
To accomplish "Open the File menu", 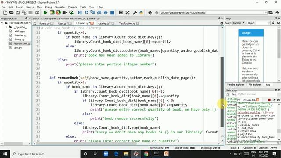I will pyautogui.click(x=4, y=7).
